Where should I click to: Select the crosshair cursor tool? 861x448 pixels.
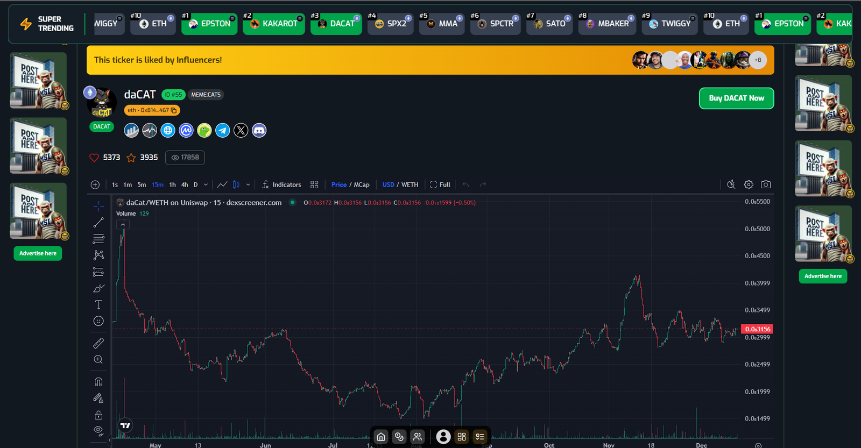98,206
